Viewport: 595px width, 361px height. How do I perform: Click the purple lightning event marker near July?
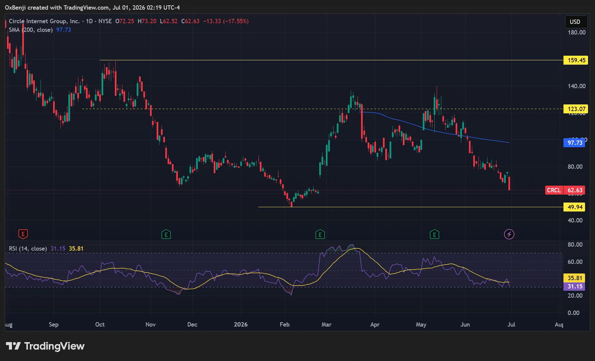pos(509,234)
